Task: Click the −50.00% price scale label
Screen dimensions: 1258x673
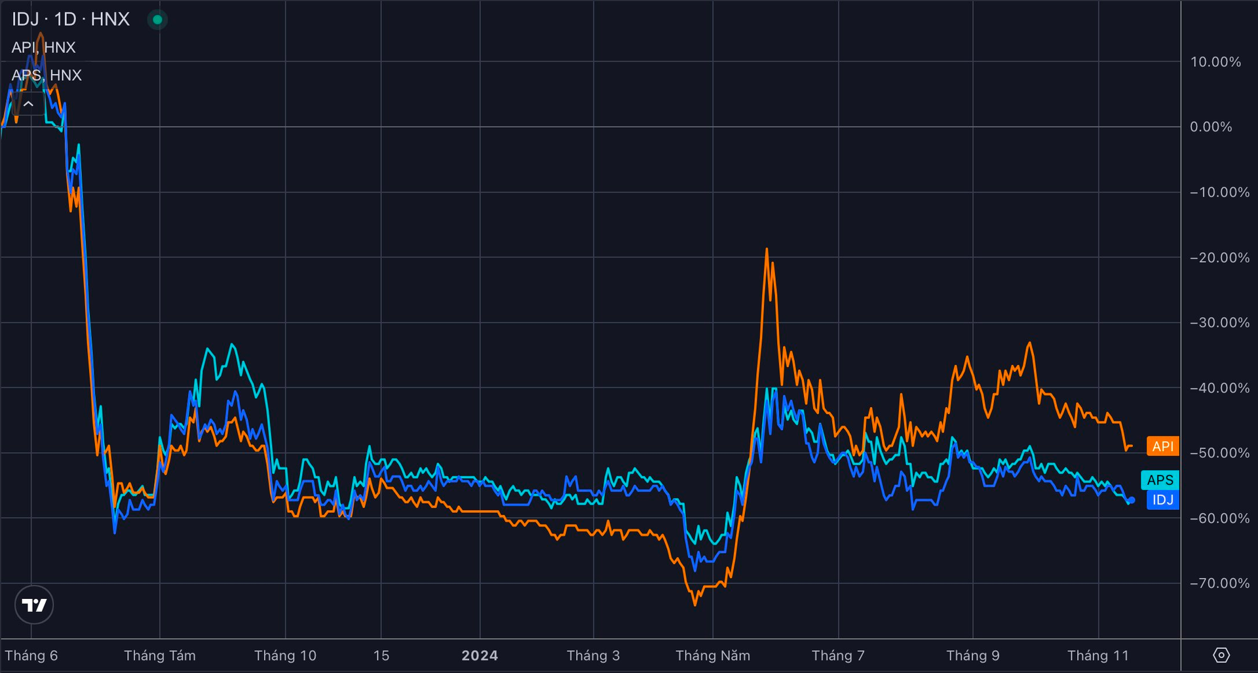Action: [1219, 453]
